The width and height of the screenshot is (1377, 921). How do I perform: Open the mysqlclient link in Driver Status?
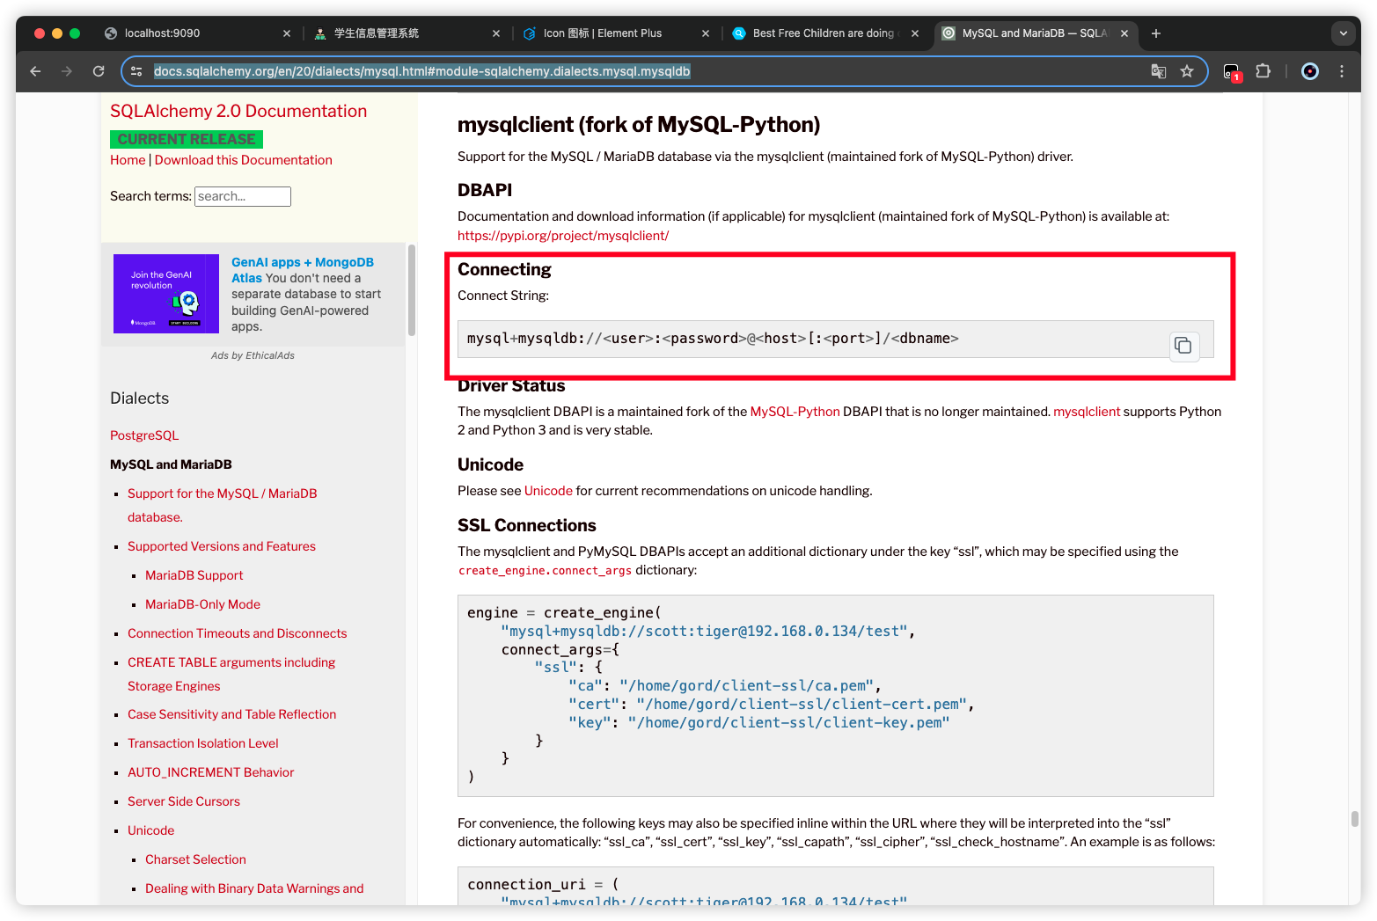[x=1087, y=412]
